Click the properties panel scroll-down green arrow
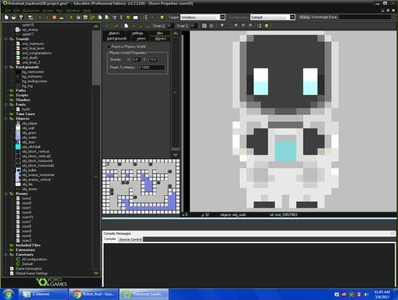 (175, 155)
